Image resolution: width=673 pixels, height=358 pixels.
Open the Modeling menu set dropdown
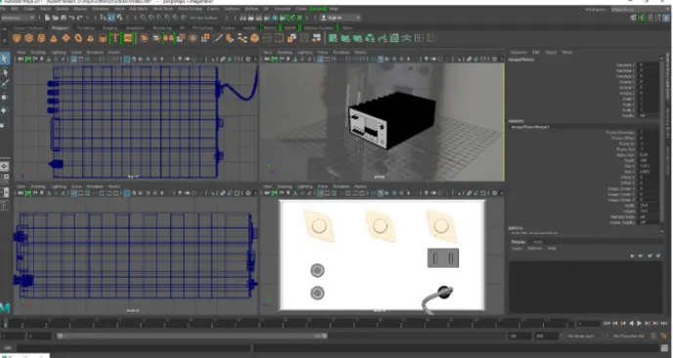[x=18, y=18]
